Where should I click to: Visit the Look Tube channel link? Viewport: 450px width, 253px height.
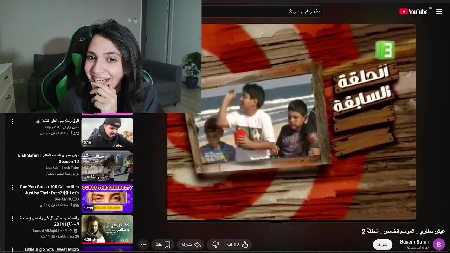pos(70,168)
